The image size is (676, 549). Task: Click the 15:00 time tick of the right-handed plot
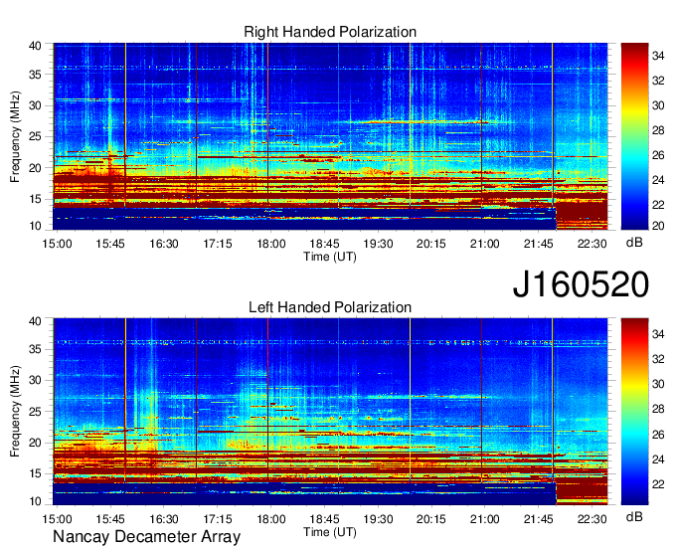[57, 244]
